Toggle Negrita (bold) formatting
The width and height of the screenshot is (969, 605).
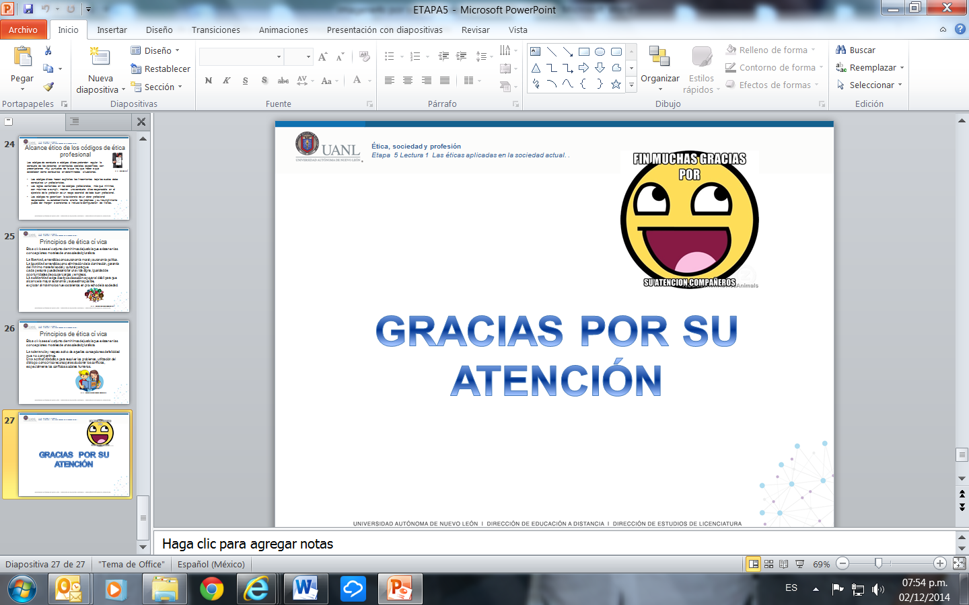coord(209,81)
